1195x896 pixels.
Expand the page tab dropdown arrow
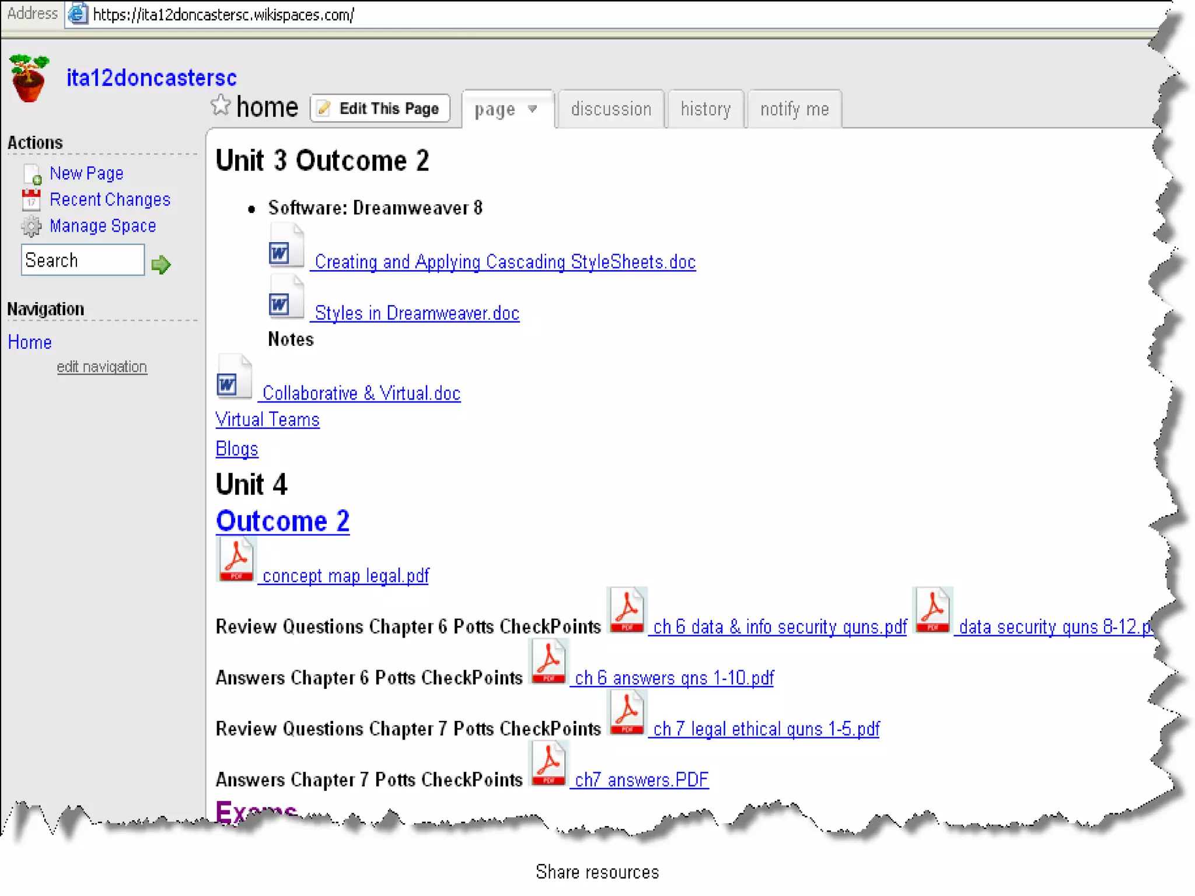[532, 109]
